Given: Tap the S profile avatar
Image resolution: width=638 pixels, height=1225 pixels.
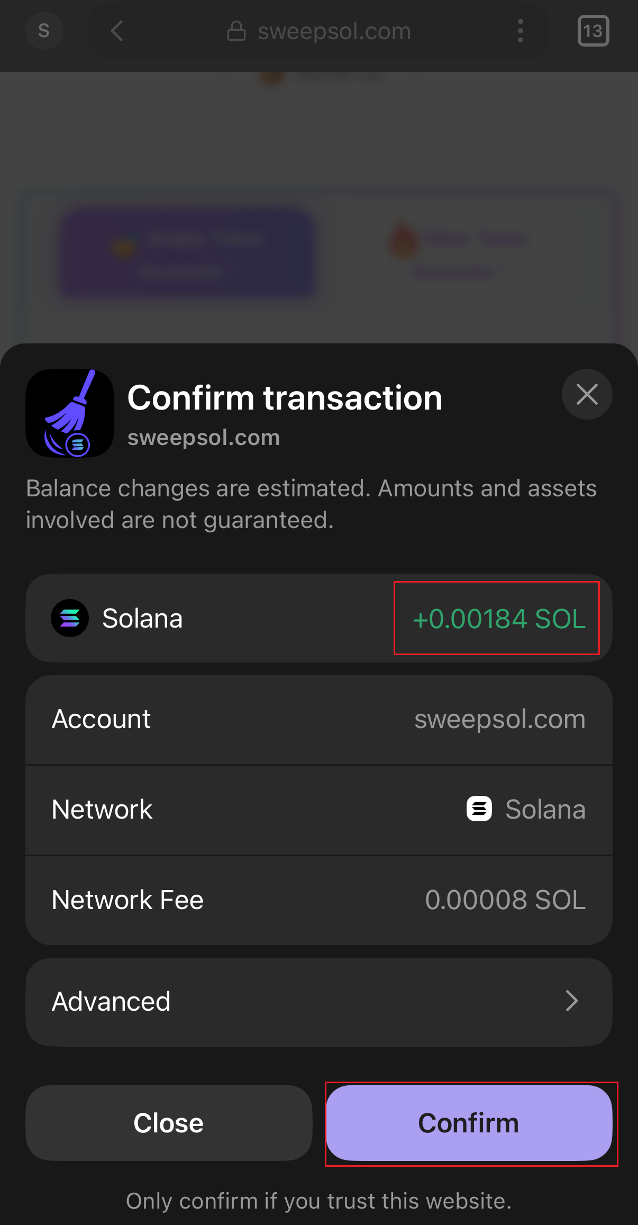Looking at the screenshot, I should coord(44,31).
